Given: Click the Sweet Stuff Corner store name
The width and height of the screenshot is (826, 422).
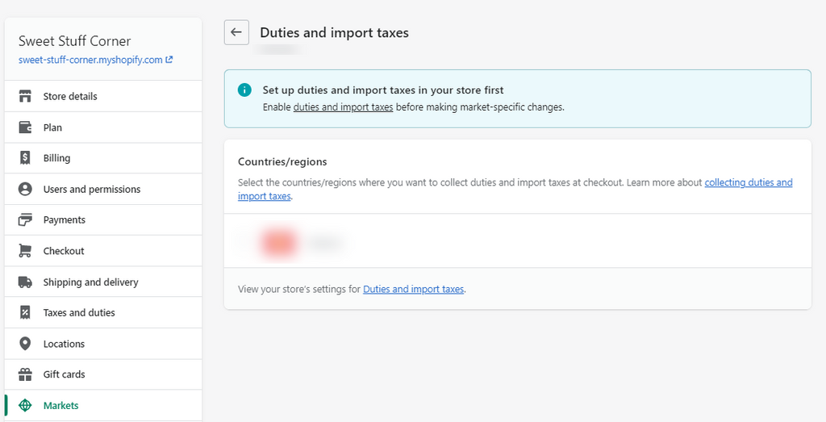Looking at the screenshot, I should 74,41.
